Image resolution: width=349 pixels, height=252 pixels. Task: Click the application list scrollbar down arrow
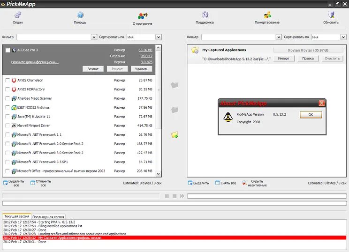pyautogui.click(x=158, y=174)
